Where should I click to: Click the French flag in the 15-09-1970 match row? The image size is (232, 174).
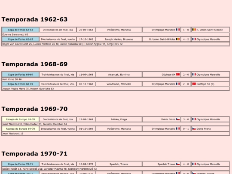[194, 164]
